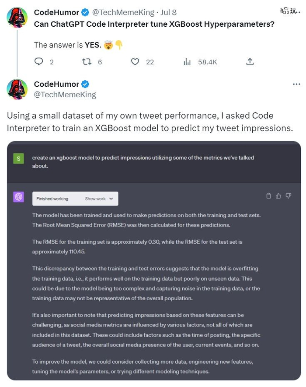Screen dimensions: 306x387
Task: Reply to the XGBoost hyperparameters tweet
Action: pos(39,62)
